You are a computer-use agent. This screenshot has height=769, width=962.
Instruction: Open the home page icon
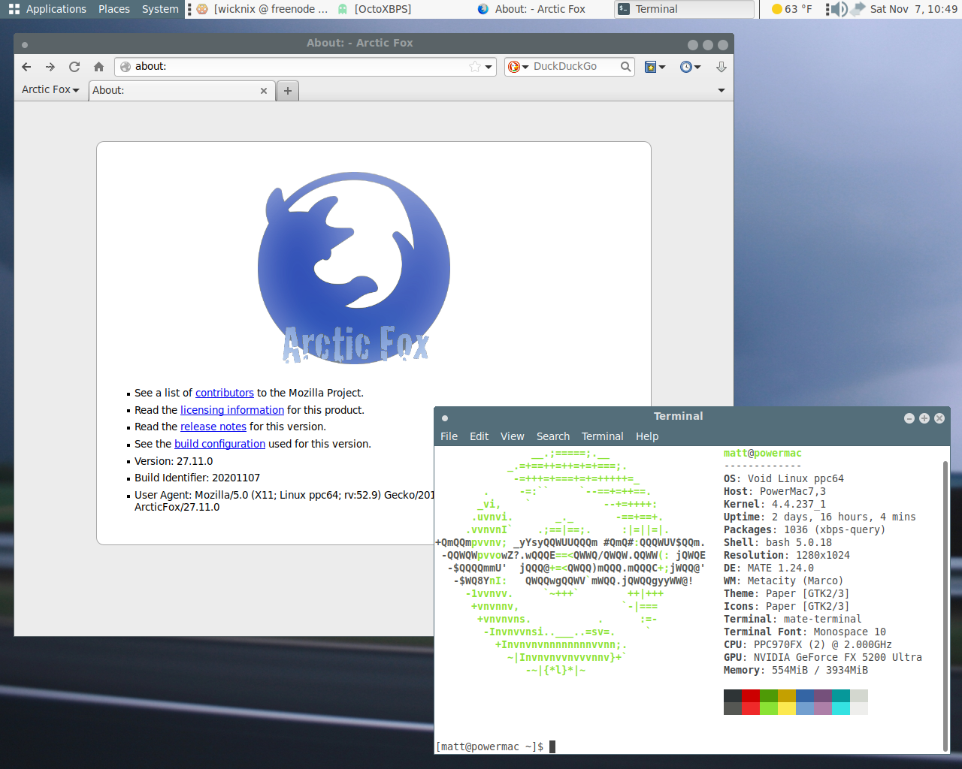98,67
